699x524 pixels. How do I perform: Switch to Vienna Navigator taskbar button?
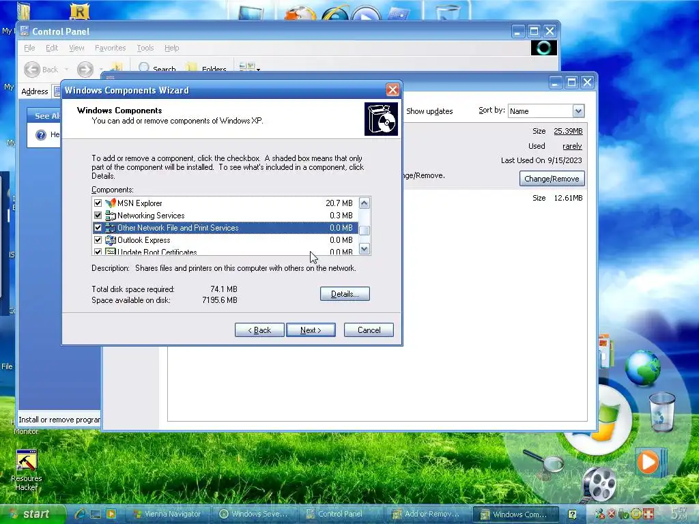[167, 514]
